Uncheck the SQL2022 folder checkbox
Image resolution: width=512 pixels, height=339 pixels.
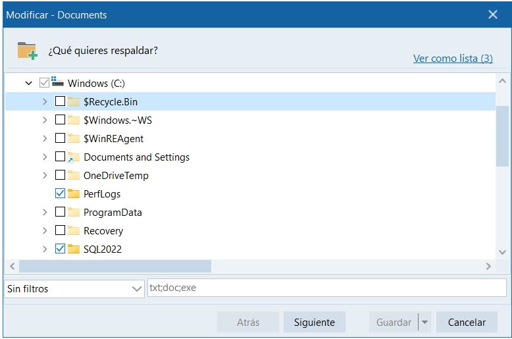tap(60, 249)
